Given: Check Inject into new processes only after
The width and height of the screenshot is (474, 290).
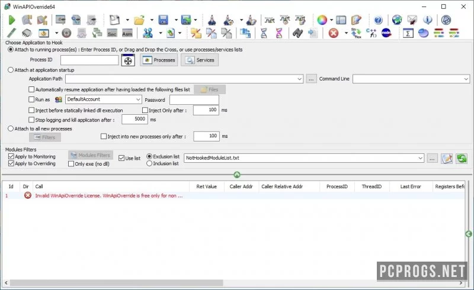Looking at the screenshot, I should coord(104,136).
